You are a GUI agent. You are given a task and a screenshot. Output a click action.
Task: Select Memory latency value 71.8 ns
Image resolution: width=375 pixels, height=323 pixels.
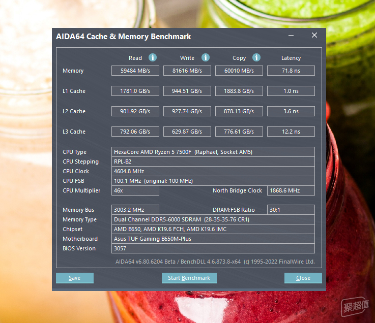(291, 71)
